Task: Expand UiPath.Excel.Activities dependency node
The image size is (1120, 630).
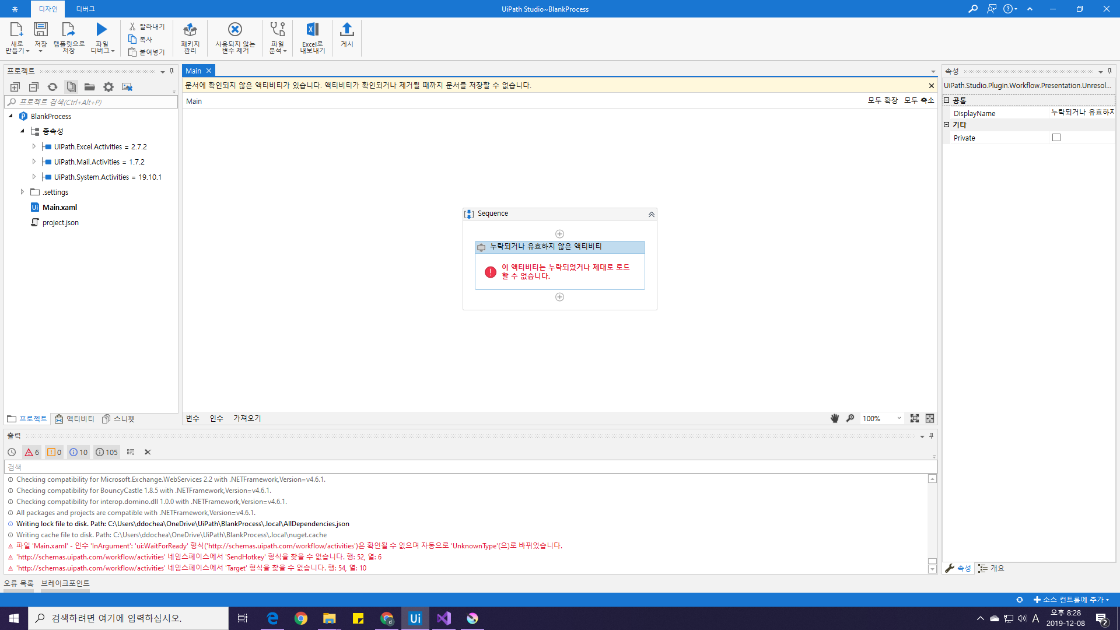Action: pyautogui.click(x=34, y=146)
